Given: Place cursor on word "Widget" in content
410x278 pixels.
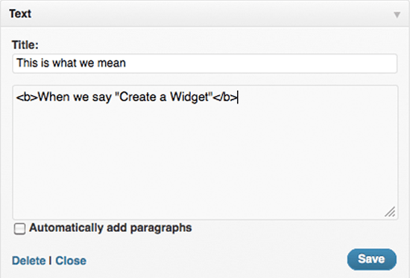Looking at the screenshot, I should tap(189, 97).
